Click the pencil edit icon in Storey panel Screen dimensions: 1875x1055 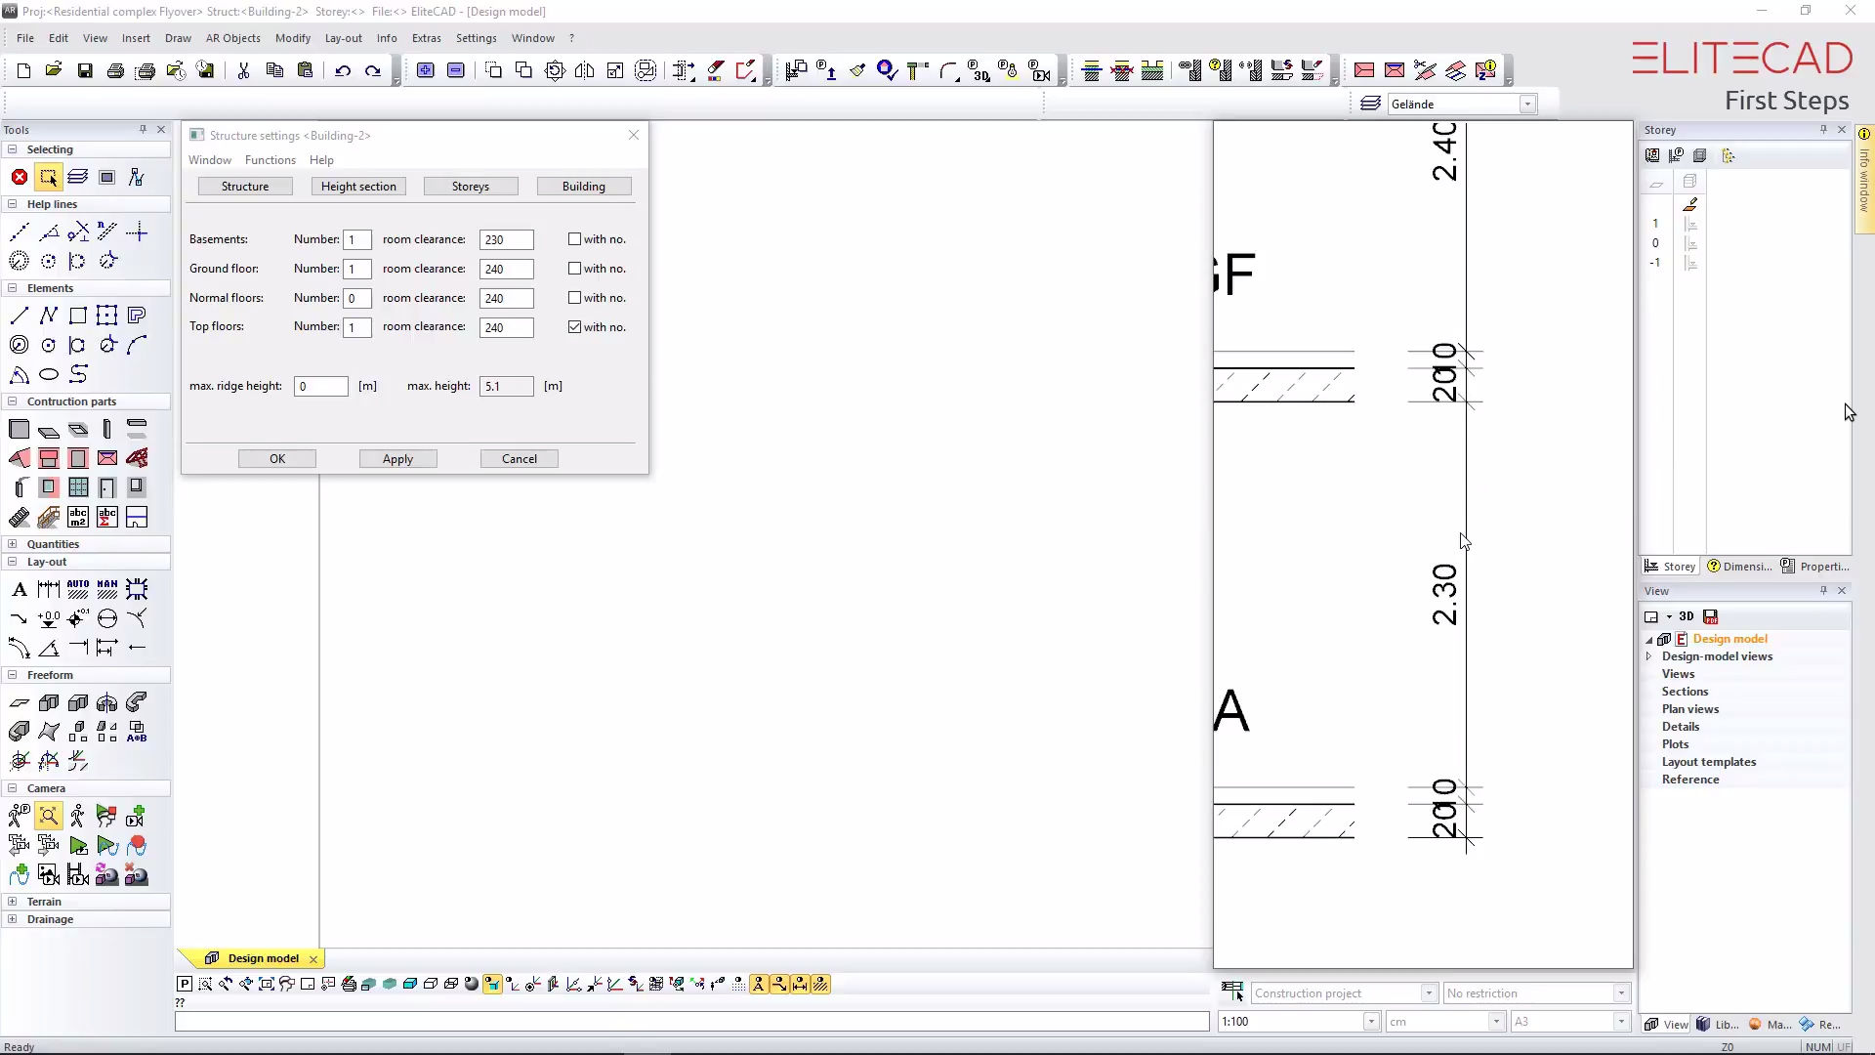(x=1690, y=204)
